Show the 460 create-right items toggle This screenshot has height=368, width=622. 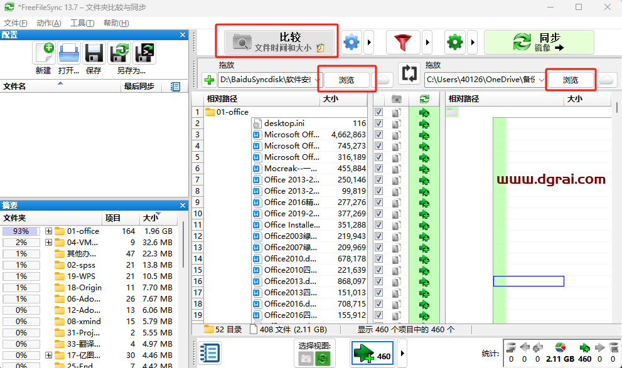point(372,353)
